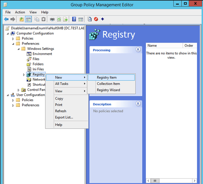203x184 pixels.
Task: Click the blue plus toolbar icon
Action: [x=103, y=19]
